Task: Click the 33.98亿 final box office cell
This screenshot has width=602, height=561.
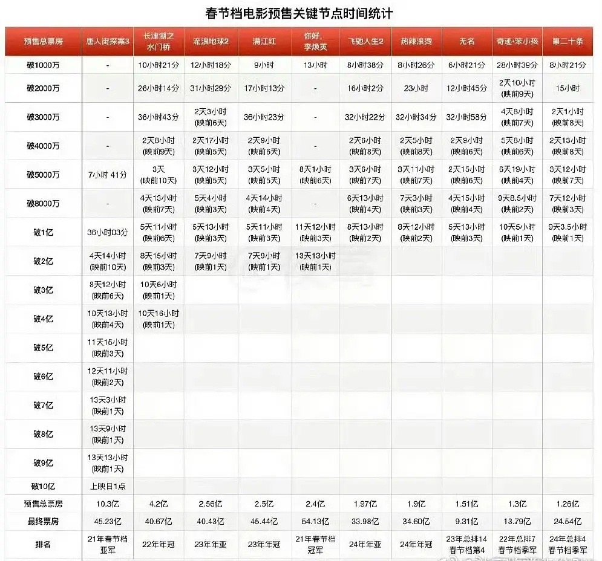Action: [365, 522]
